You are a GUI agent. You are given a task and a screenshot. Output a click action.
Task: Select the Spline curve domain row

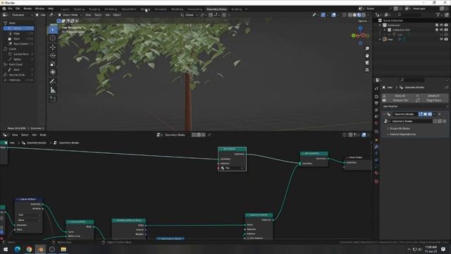pos(18,59)
